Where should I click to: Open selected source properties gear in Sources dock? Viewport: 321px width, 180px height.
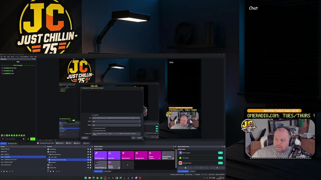53,171
